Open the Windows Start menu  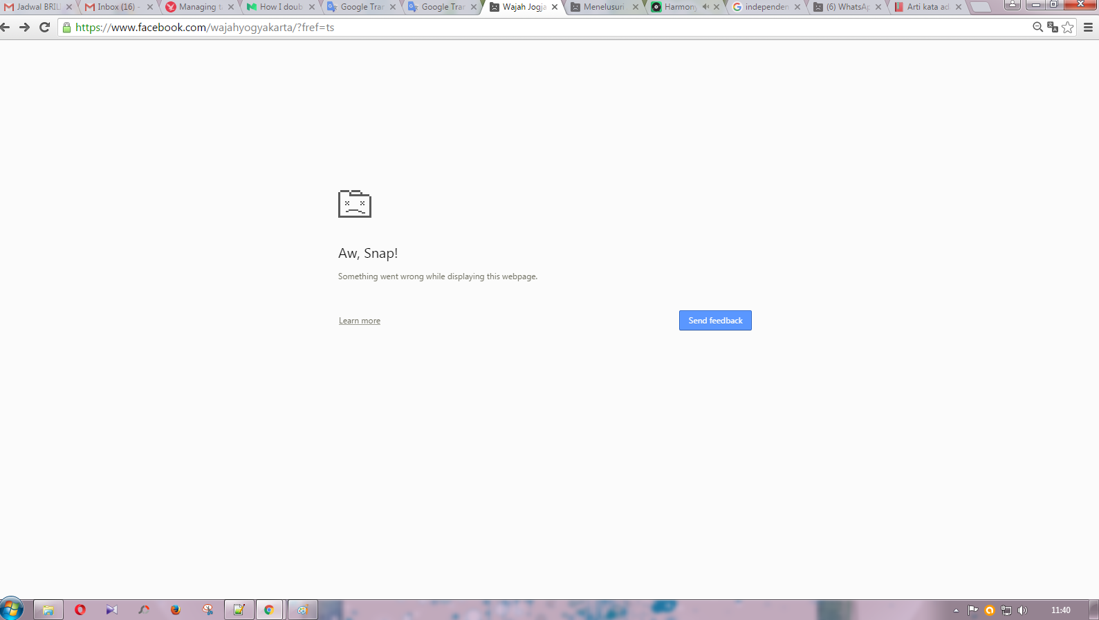click(12, 609)
